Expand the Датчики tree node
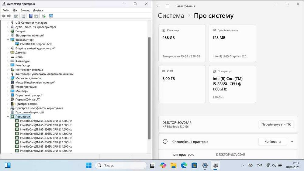Screen dimensions: 304x171 [x=8, y=53]
